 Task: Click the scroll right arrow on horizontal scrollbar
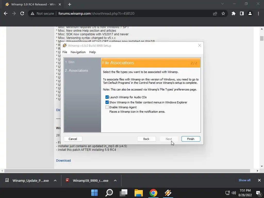pyautogui.click(x=258, y=171)
